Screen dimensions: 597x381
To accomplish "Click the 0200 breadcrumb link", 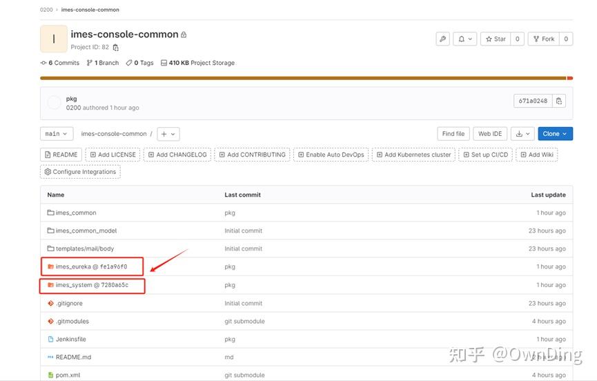I will tap(46, 10).
